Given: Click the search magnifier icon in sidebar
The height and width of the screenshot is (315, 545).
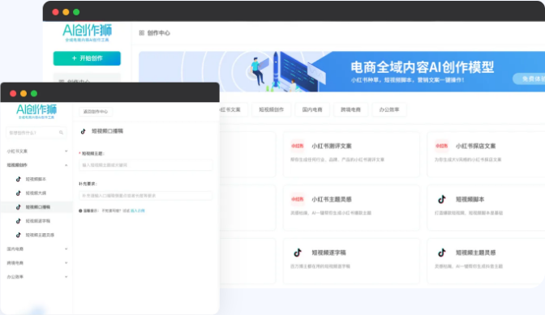Looking at the screenshot, I should click(x=61, y=133).
